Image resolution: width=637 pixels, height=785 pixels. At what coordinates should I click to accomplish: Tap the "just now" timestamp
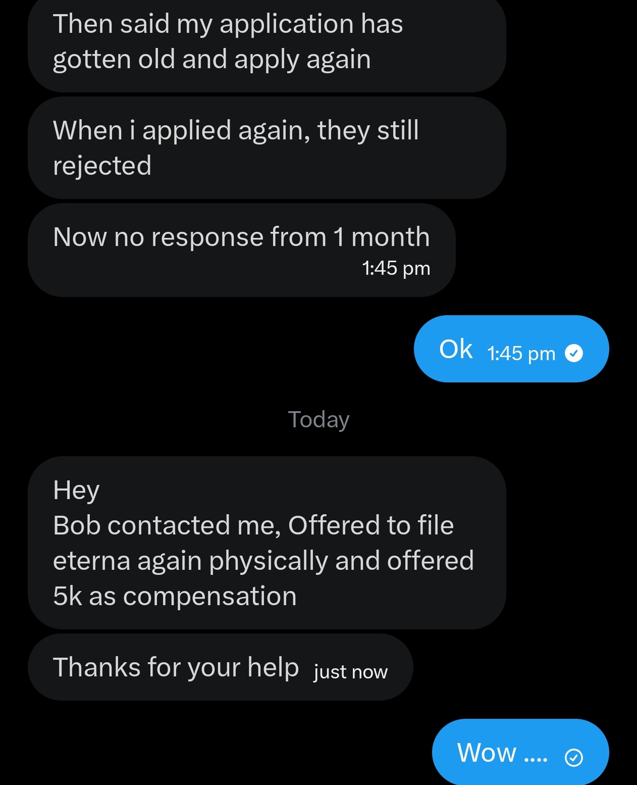click(x=351, y=672)
